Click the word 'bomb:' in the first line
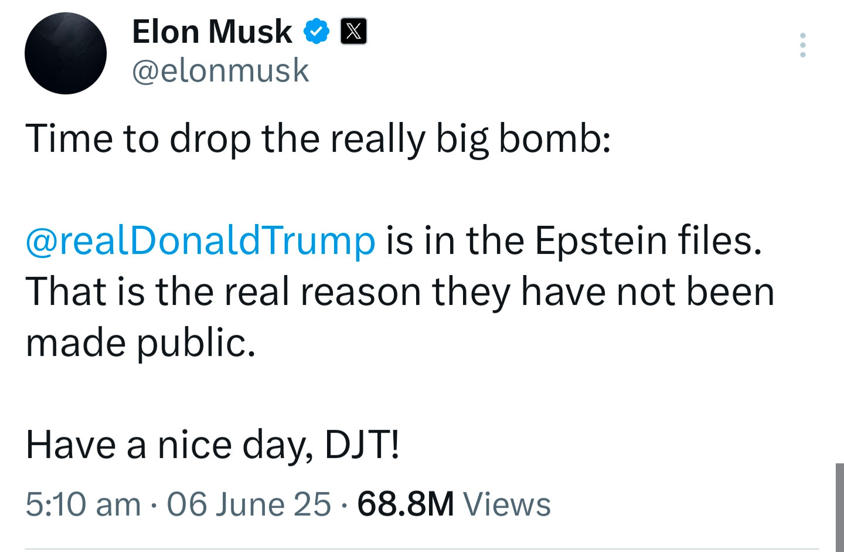The image size is (844, 552). click(x=554, y=139)
